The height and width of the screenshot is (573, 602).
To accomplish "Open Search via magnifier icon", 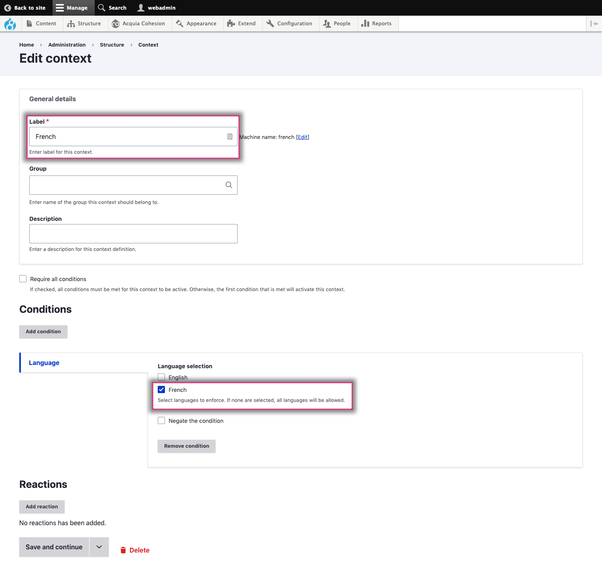I will [x=102, y=8].
